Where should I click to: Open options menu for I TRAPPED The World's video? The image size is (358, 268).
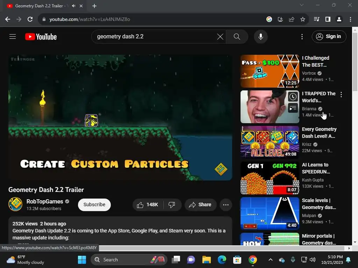pyautogui.click(x=341, y=95)
